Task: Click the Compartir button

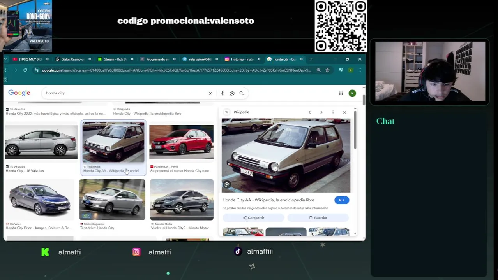Action: point(254,218)
